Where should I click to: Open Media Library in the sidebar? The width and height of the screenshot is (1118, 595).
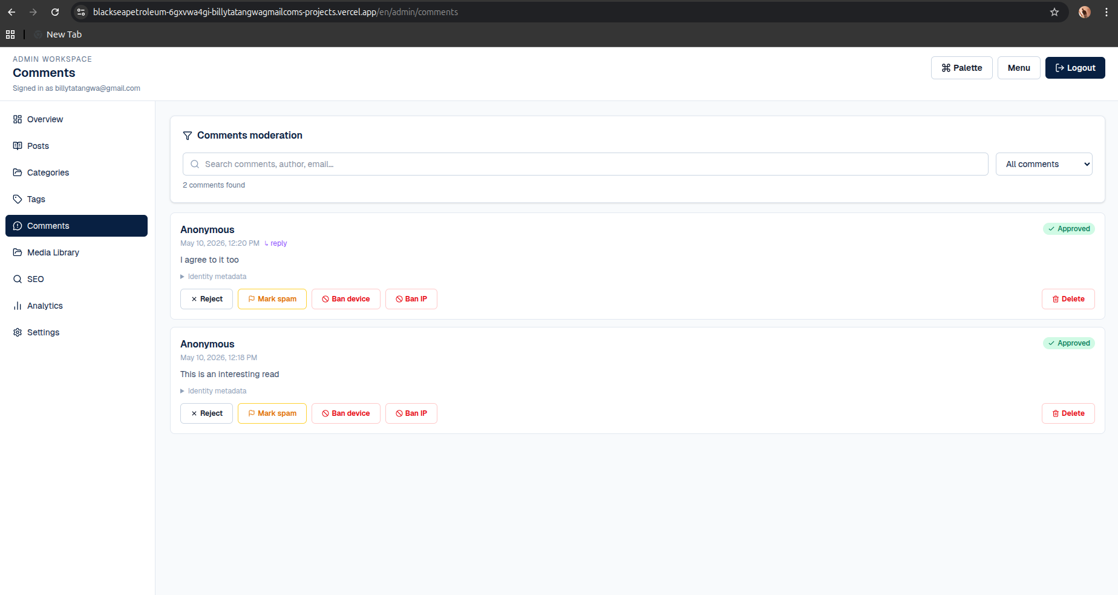[x=76, y=252]
